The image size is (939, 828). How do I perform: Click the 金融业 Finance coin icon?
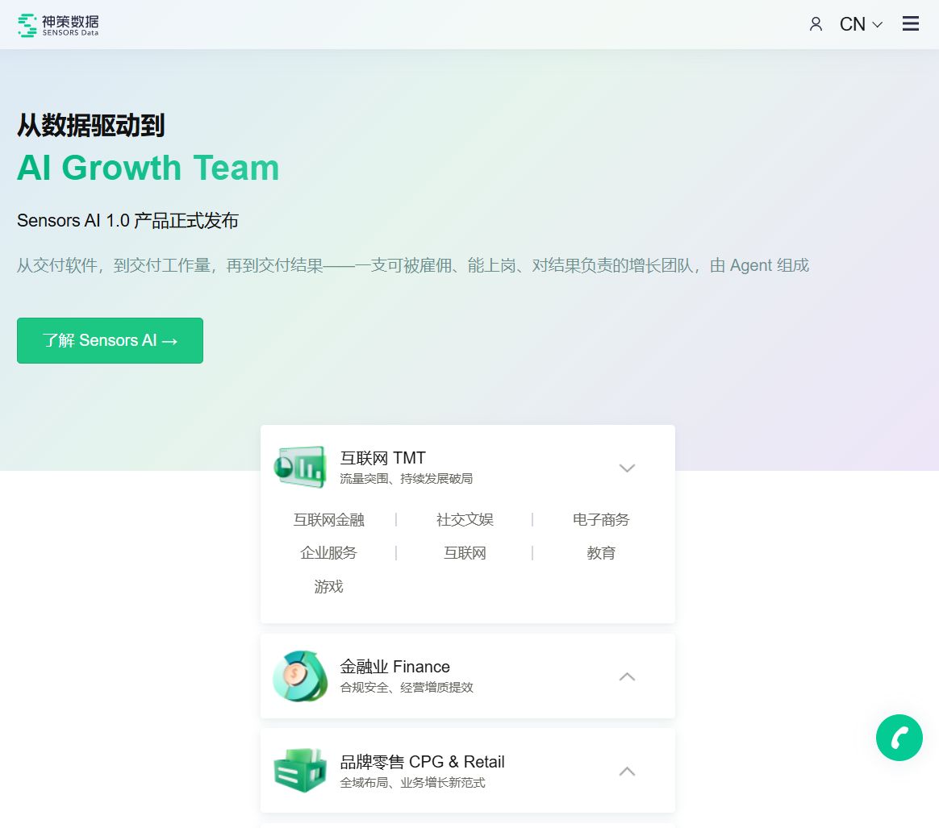click(300, 676)
